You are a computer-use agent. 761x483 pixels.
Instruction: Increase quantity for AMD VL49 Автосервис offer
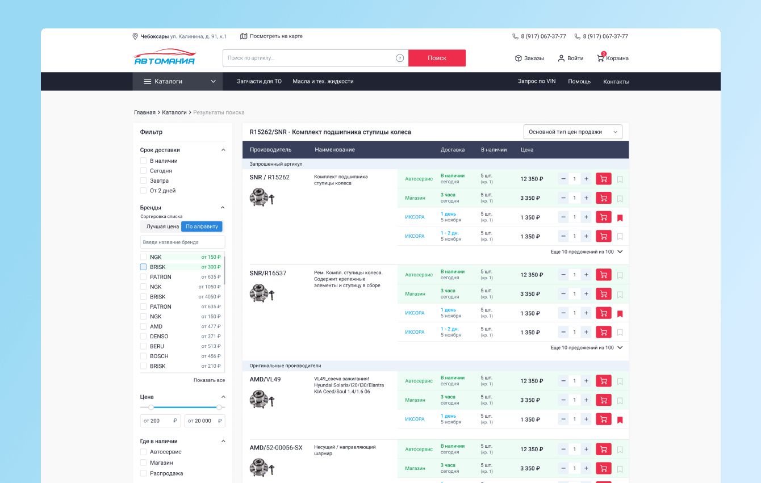pos(586,381)
